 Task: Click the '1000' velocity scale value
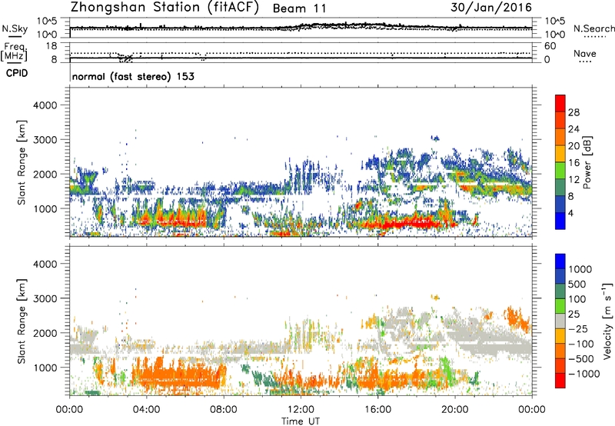coord(580,269)
